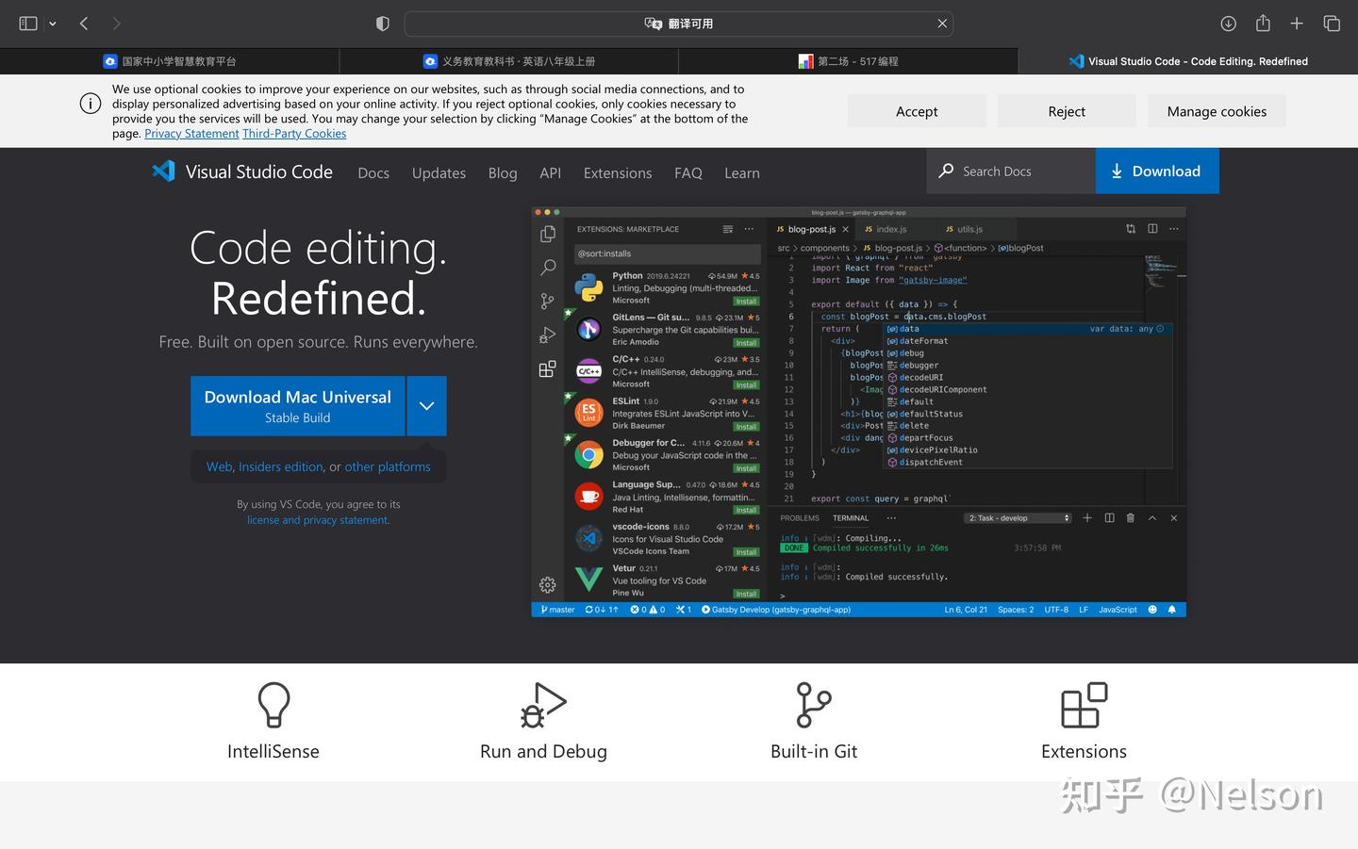The height and width of the screenshot is (849, 1358).
Task: Click the Built-in Git icon
Action: (x=814, y=705)
